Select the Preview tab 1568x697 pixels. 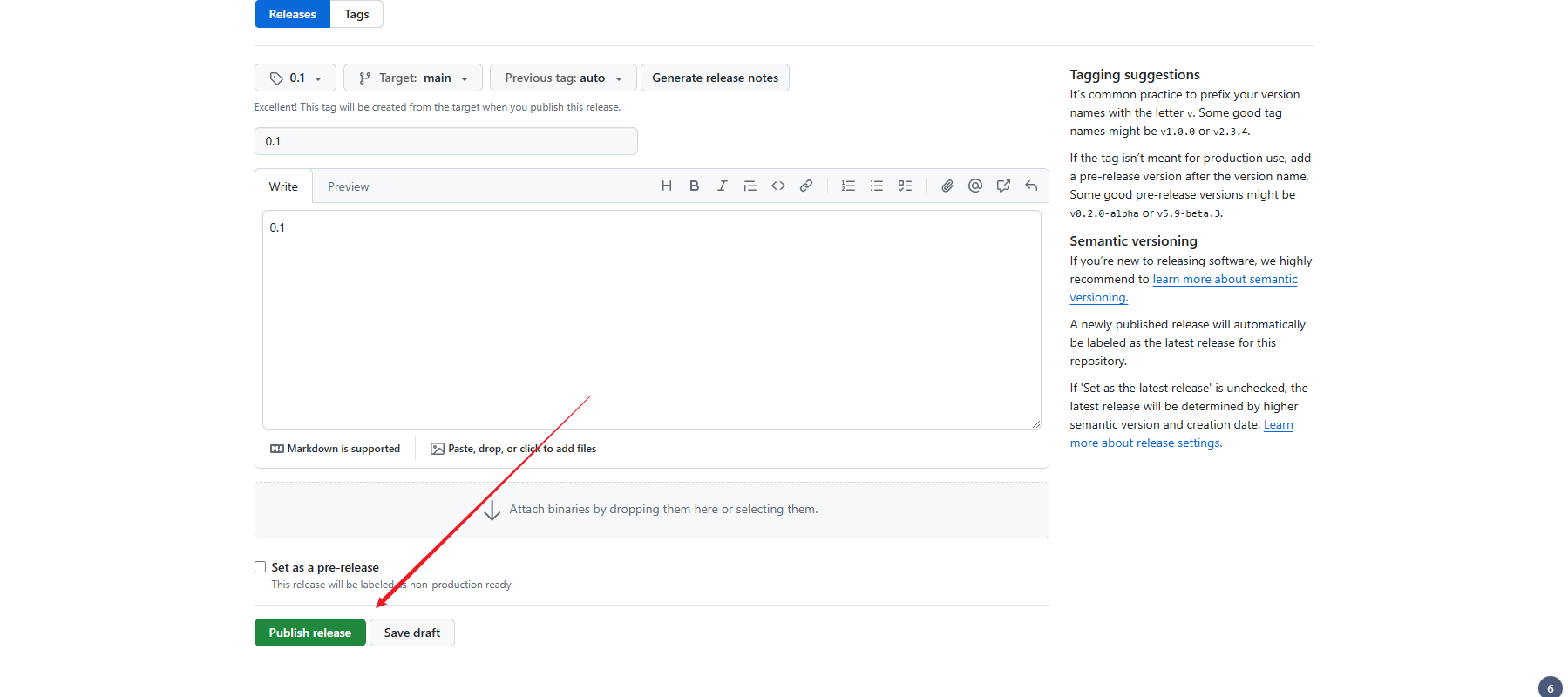tap(349, 186)
